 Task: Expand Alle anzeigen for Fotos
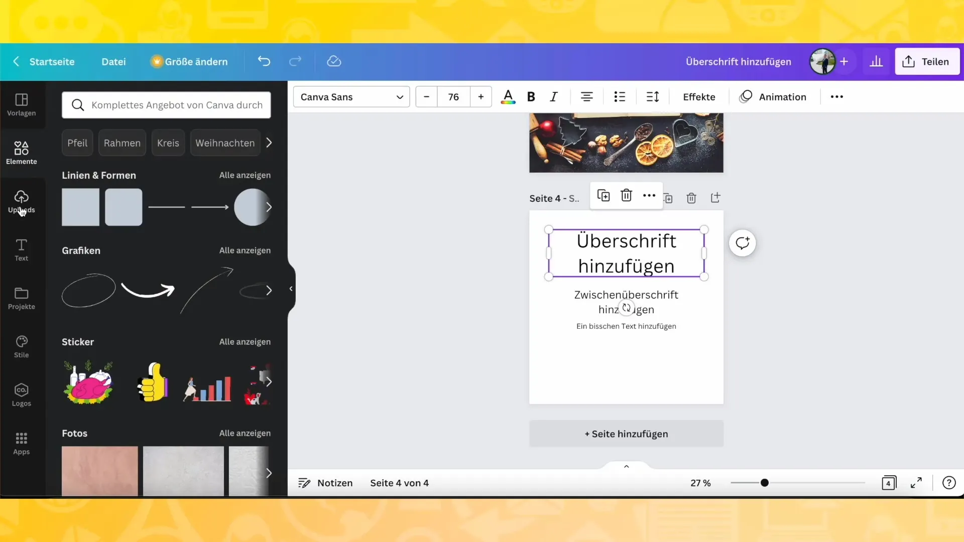point(245,433)
